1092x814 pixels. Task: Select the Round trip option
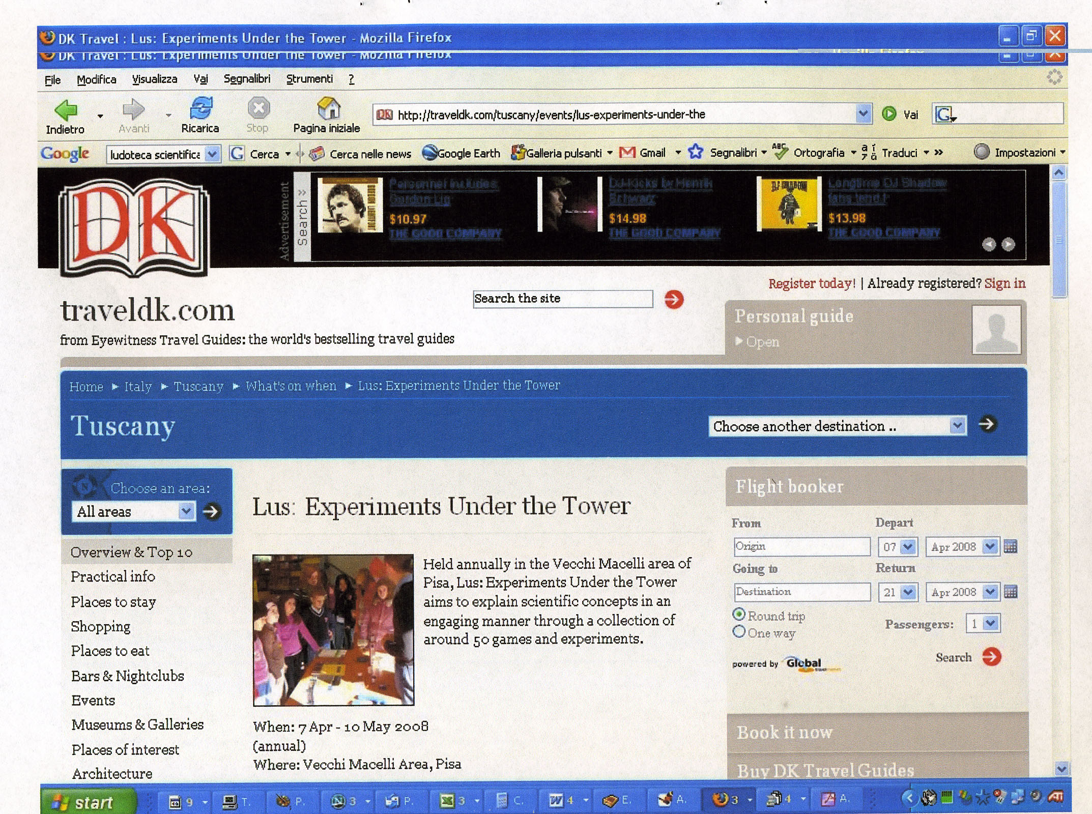[x=739, y=615]
